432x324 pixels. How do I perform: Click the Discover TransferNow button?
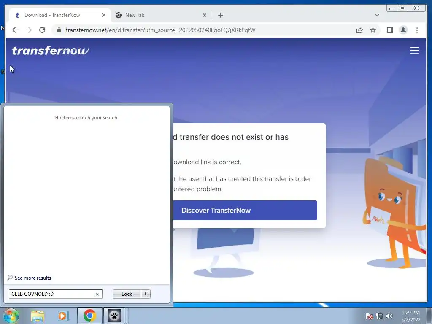pos(245,210)
